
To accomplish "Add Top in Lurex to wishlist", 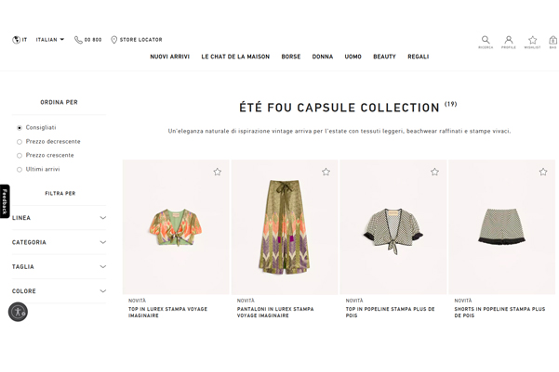I will (218, 172).
